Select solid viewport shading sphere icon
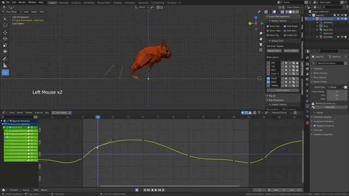This screenshot has height=196, width=349. (290, 12)
